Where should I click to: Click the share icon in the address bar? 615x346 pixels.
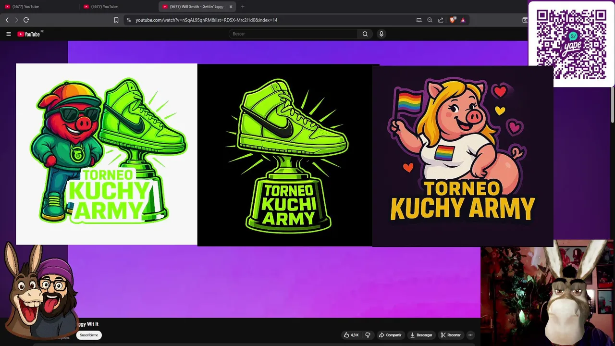pos(441,20)
